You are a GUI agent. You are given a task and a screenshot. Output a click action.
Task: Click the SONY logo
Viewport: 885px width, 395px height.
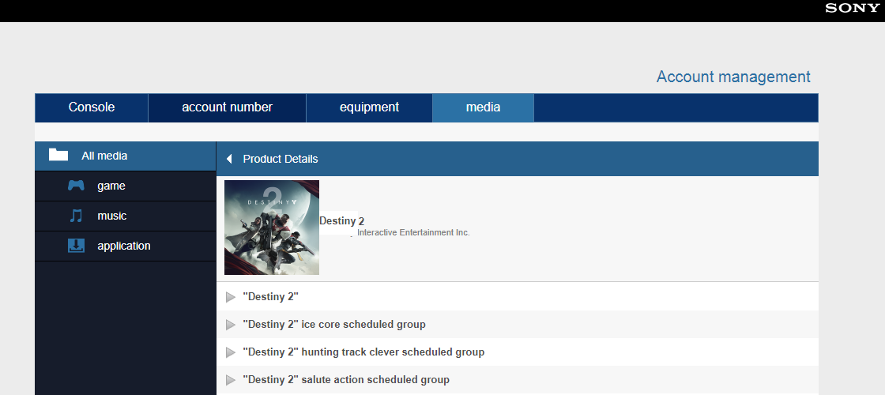click(852, 8)
